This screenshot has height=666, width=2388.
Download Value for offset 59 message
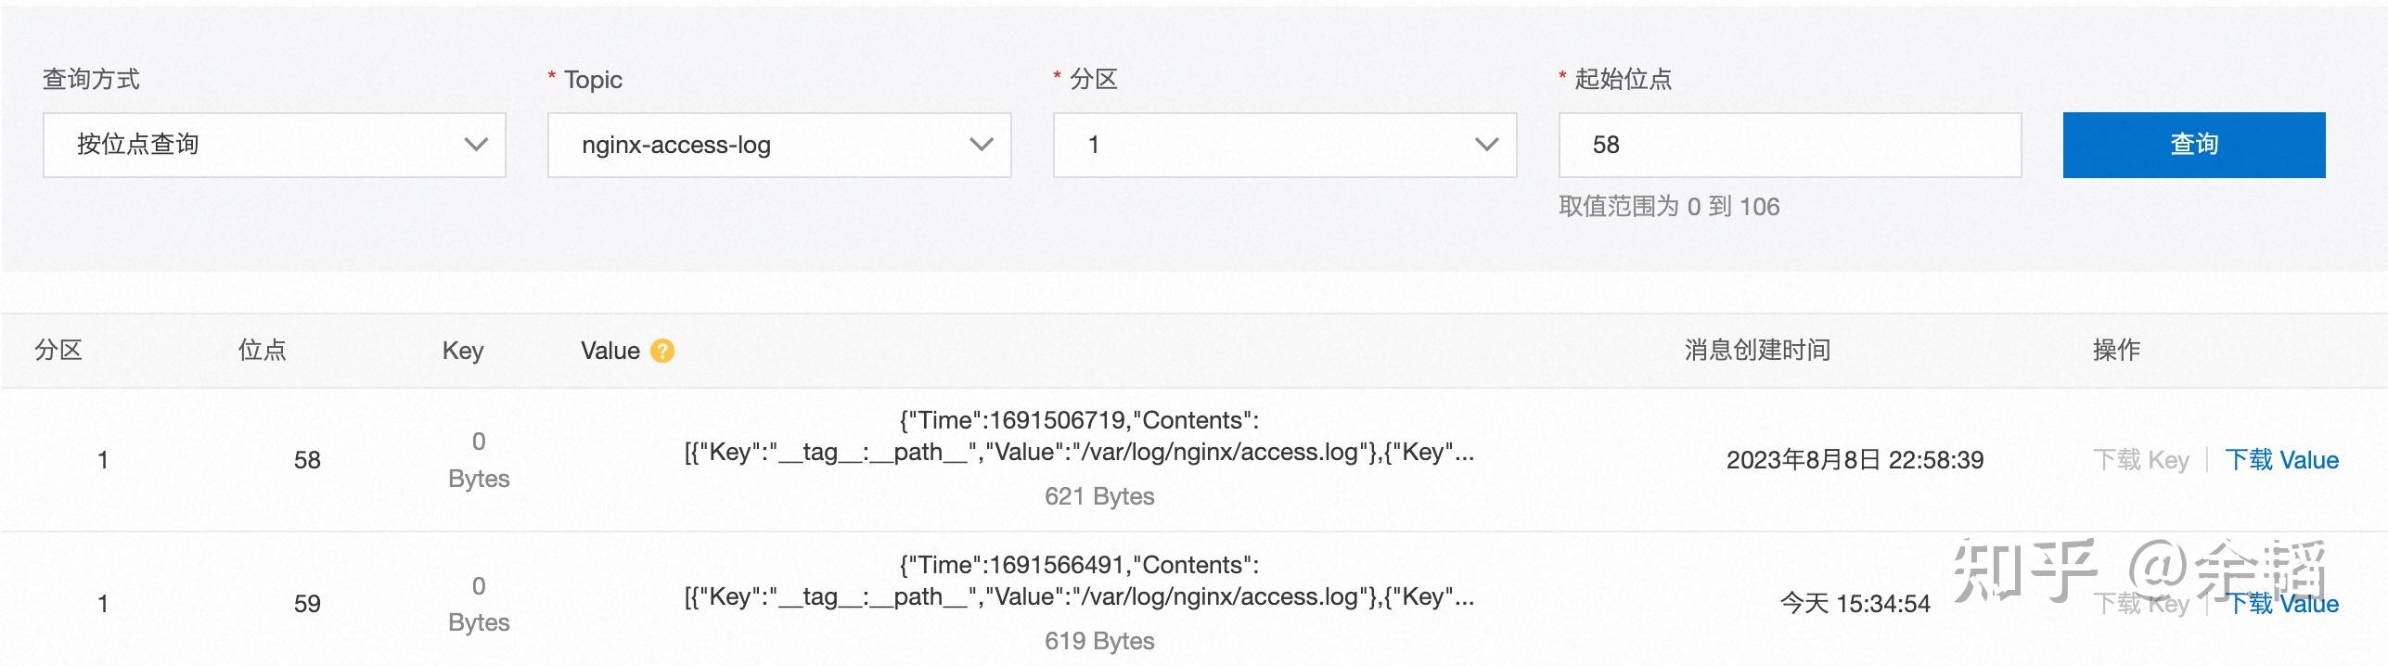click(x=2282, y=604)
